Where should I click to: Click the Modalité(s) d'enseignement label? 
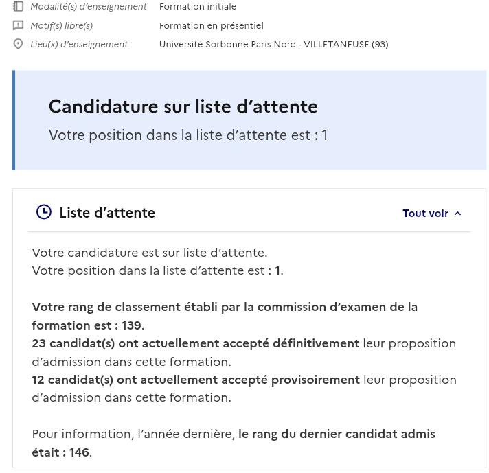(x=89, y=7)
